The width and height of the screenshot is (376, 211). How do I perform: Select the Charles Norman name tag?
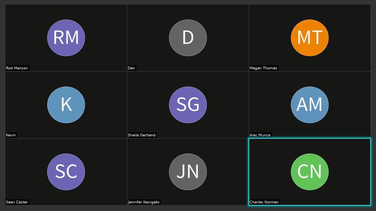[264, 202]
